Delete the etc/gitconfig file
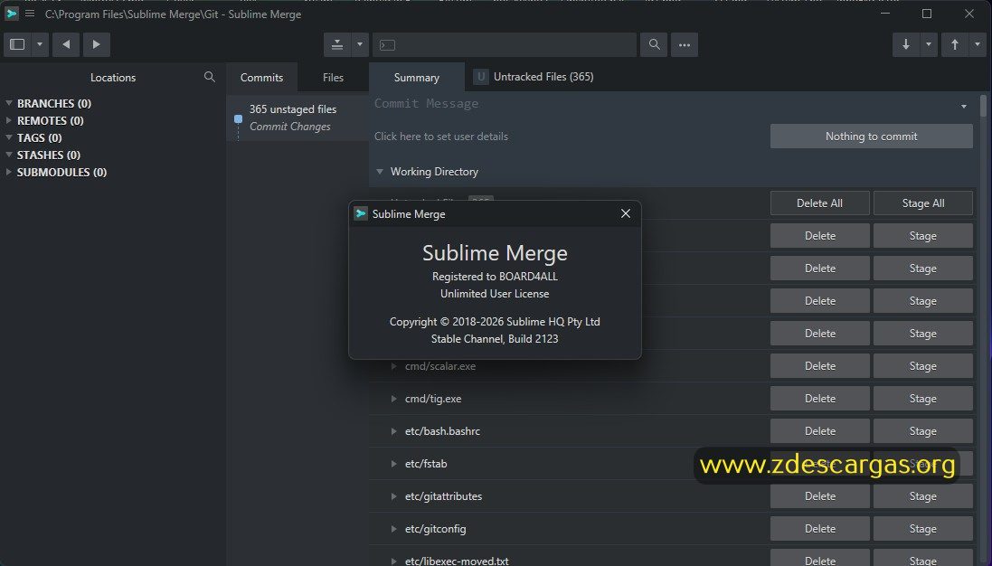 point(819,529)
